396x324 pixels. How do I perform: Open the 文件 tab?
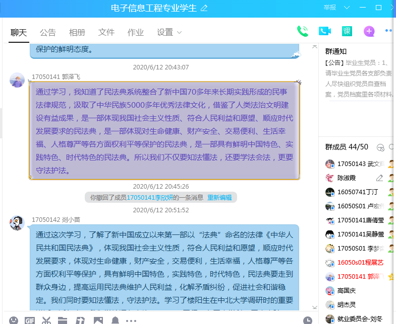click(106, 32)
